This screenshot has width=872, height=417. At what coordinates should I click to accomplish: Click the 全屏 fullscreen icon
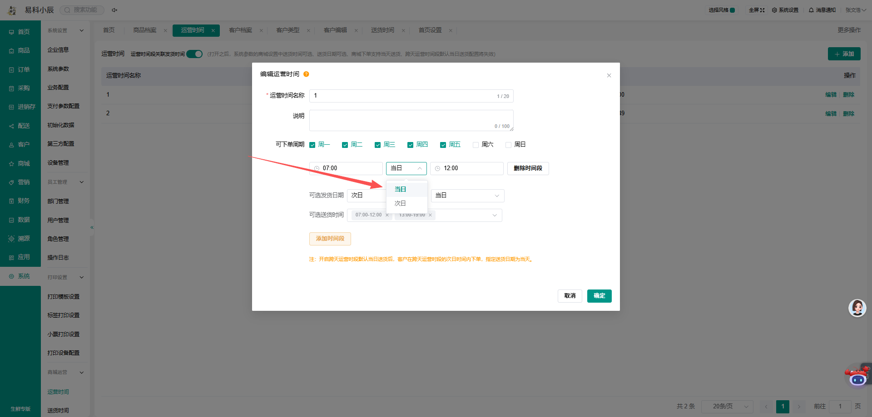pyautogui.click(x=762, y=10)
